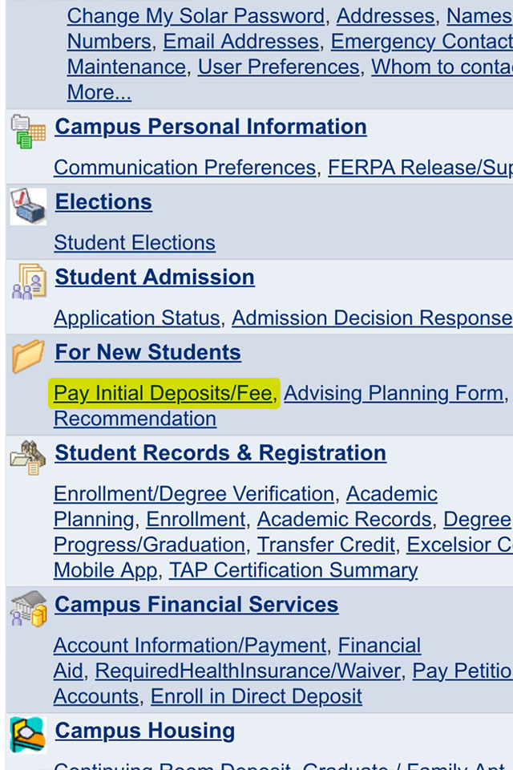Check Application Status
This screenshot has height=770, width=513.
point(136,318)
